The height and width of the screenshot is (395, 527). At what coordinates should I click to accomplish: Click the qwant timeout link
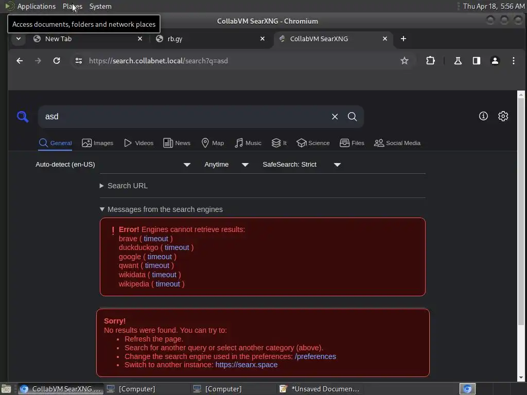pyautogui.click(x=157, y=266)
